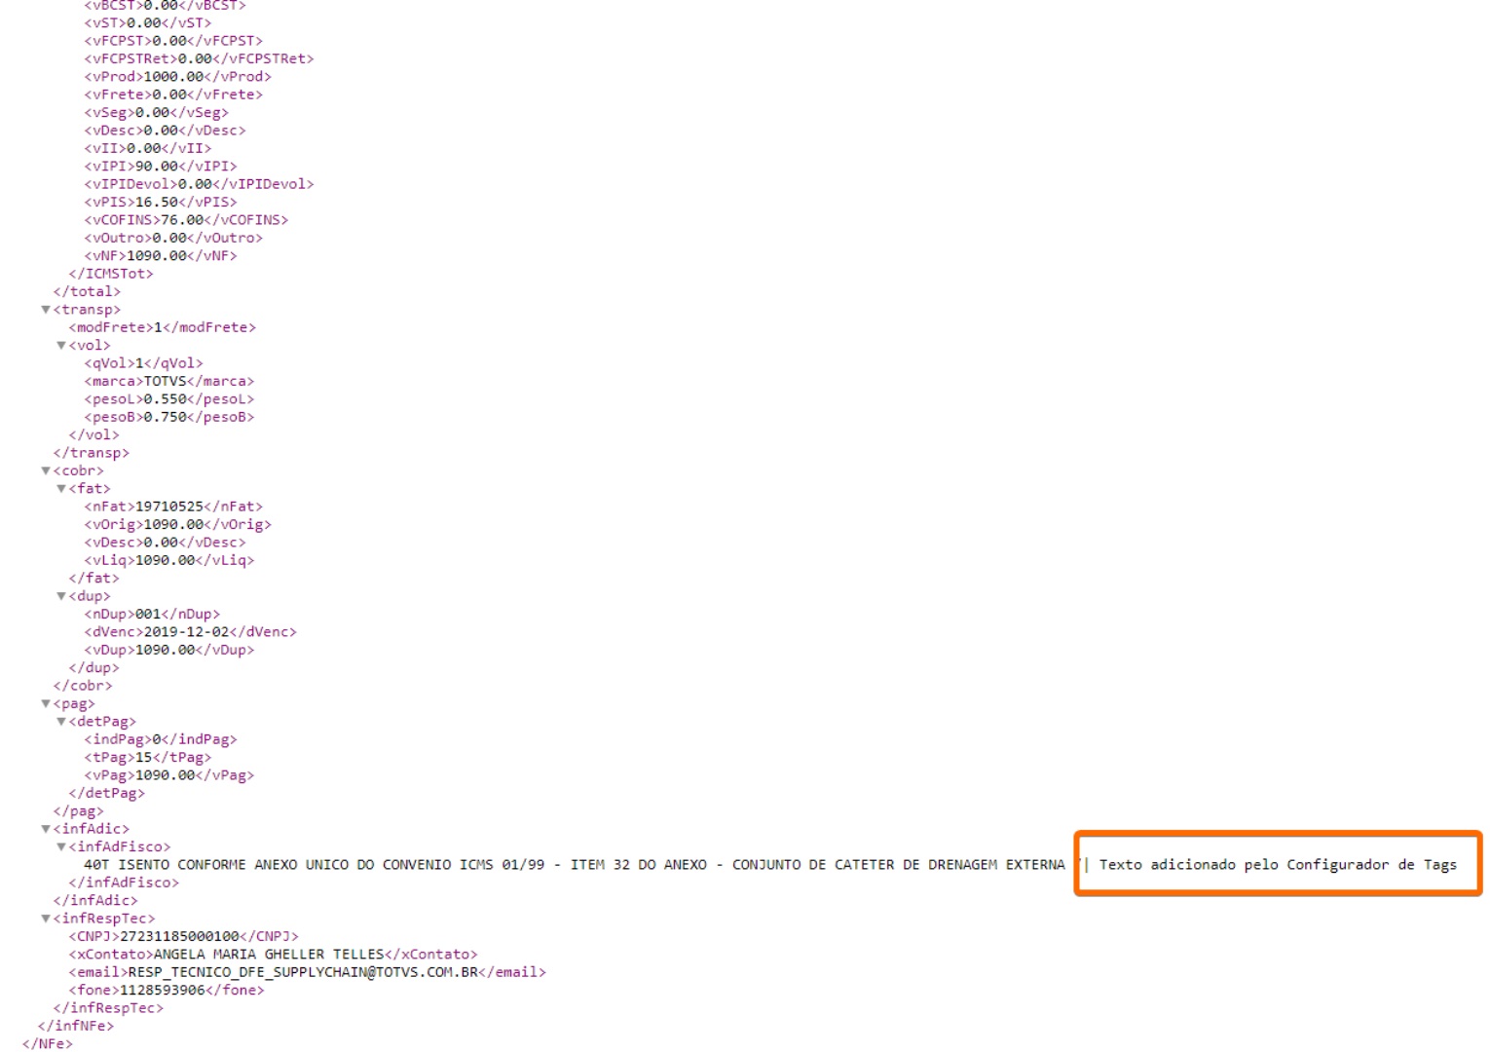The height and width of the screenshot is (1052, 1490).
Task: Select the vProd 1000.00 value line
Action: (177, 77)
